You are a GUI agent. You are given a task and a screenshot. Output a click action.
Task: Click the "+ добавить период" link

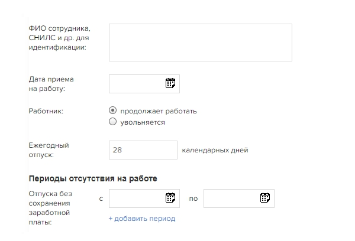click(141, 219)
